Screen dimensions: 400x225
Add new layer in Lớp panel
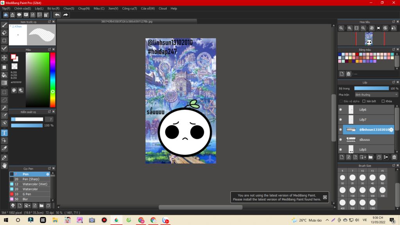[x=341, y=157]
